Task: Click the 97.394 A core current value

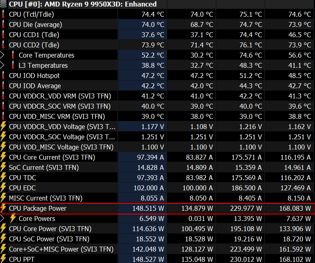Action: pyautogui.click(x=151, y=157)
